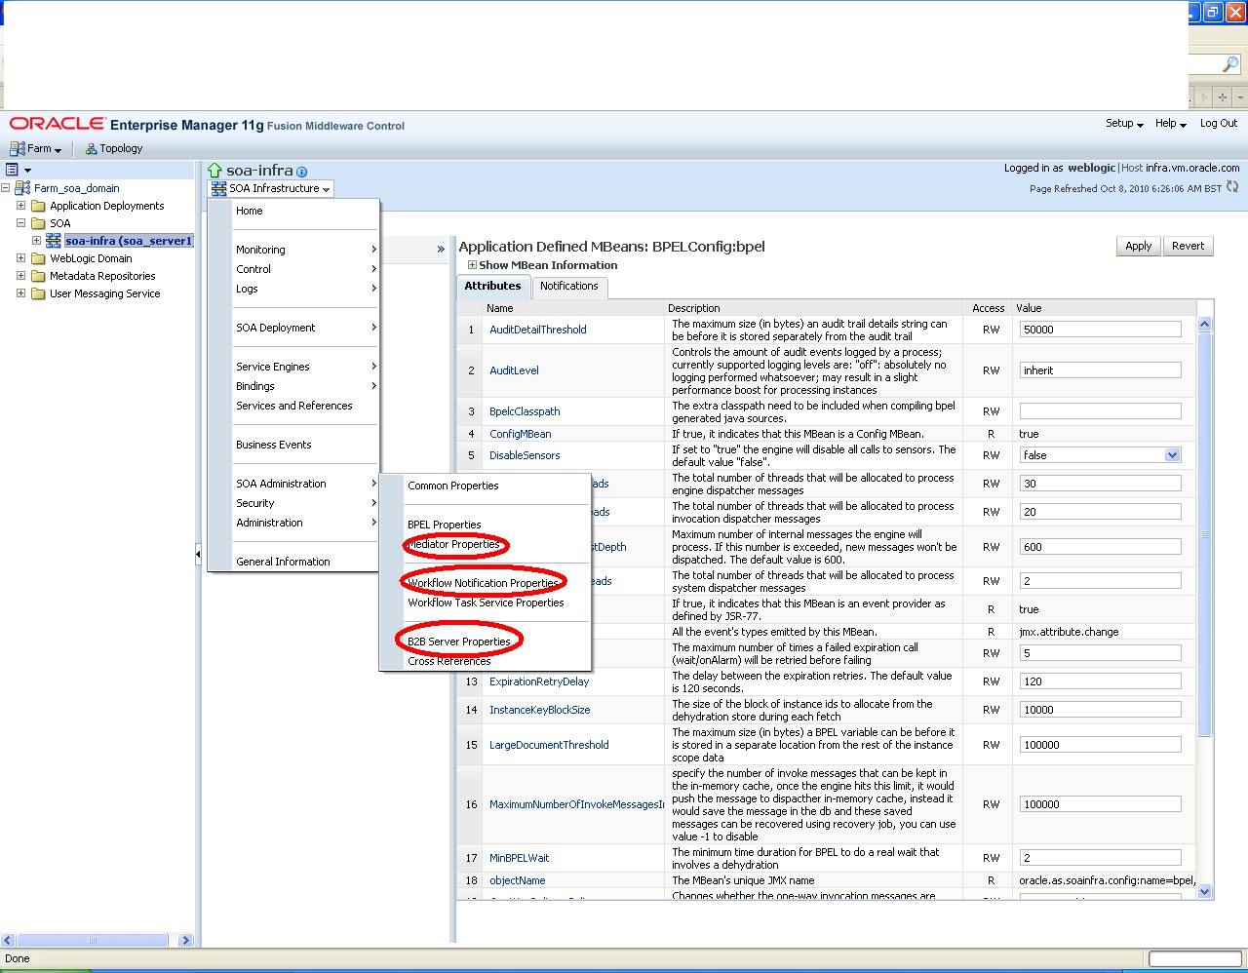Click the navigation tree view icon
Viewport: 1248px width, 973px height.
tap(13, 170)
